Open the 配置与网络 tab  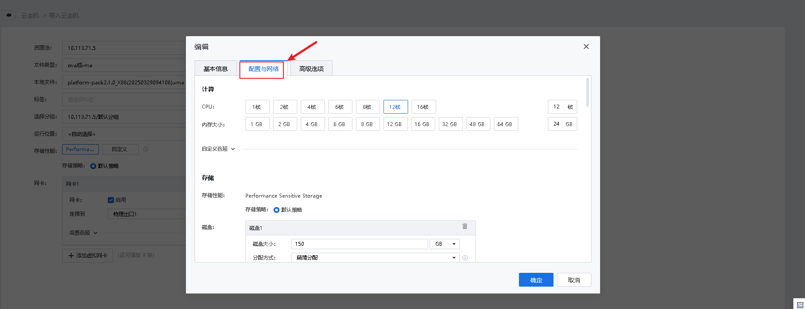(263, 69)
